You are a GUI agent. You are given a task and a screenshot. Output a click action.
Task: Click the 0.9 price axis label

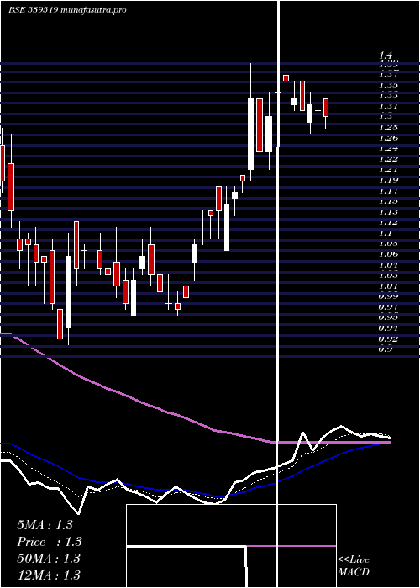click(386, 349)
